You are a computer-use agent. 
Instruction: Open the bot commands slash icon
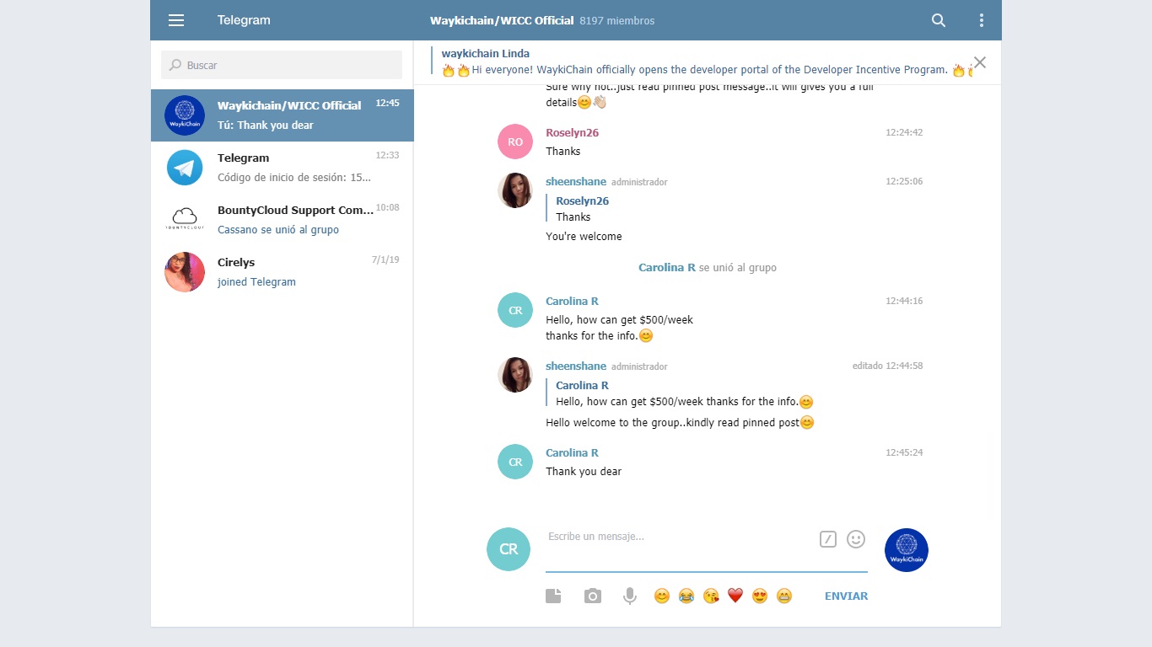(x=828, y=539)
